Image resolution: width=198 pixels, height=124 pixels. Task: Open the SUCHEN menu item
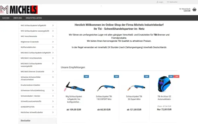pos(6,18)
